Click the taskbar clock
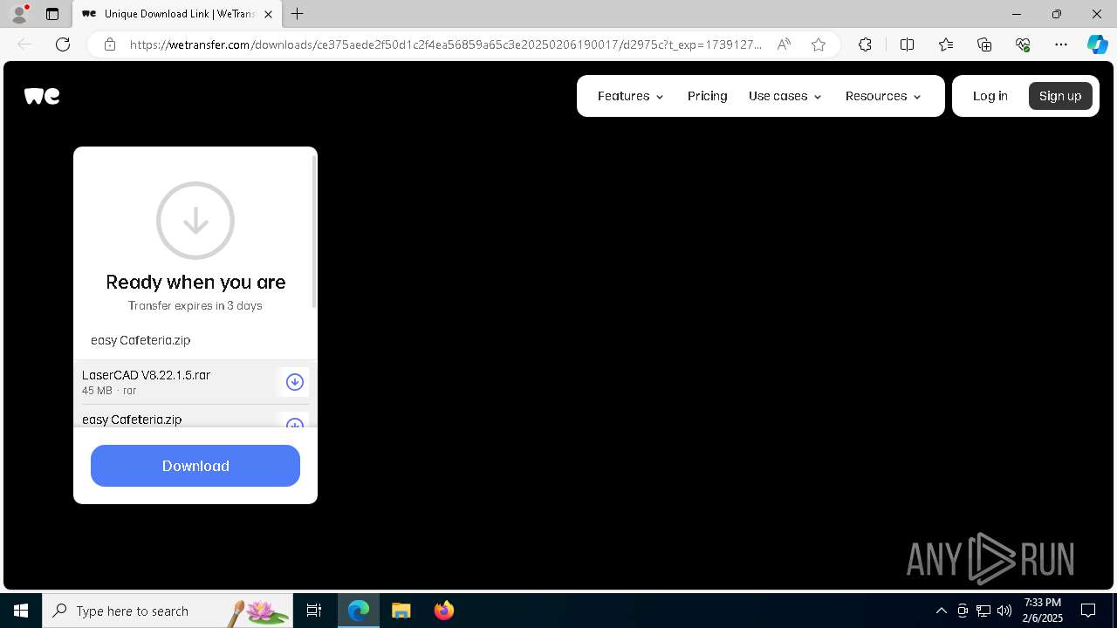 tap(1043, 611)
